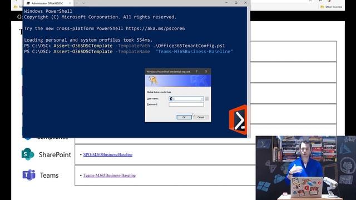
Task: Close the credential request dialog
Action: [206, 72]
